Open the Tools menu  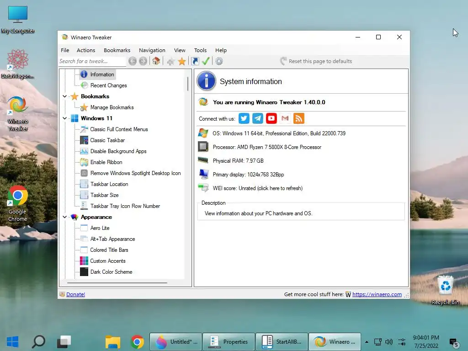click(200, 50)
